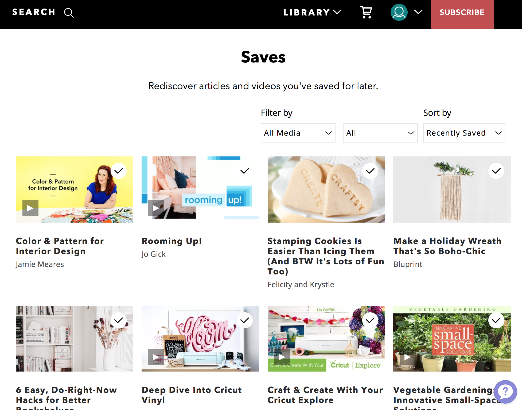
Task: Play the Rooming Up! video
Action: click(156, 208)
